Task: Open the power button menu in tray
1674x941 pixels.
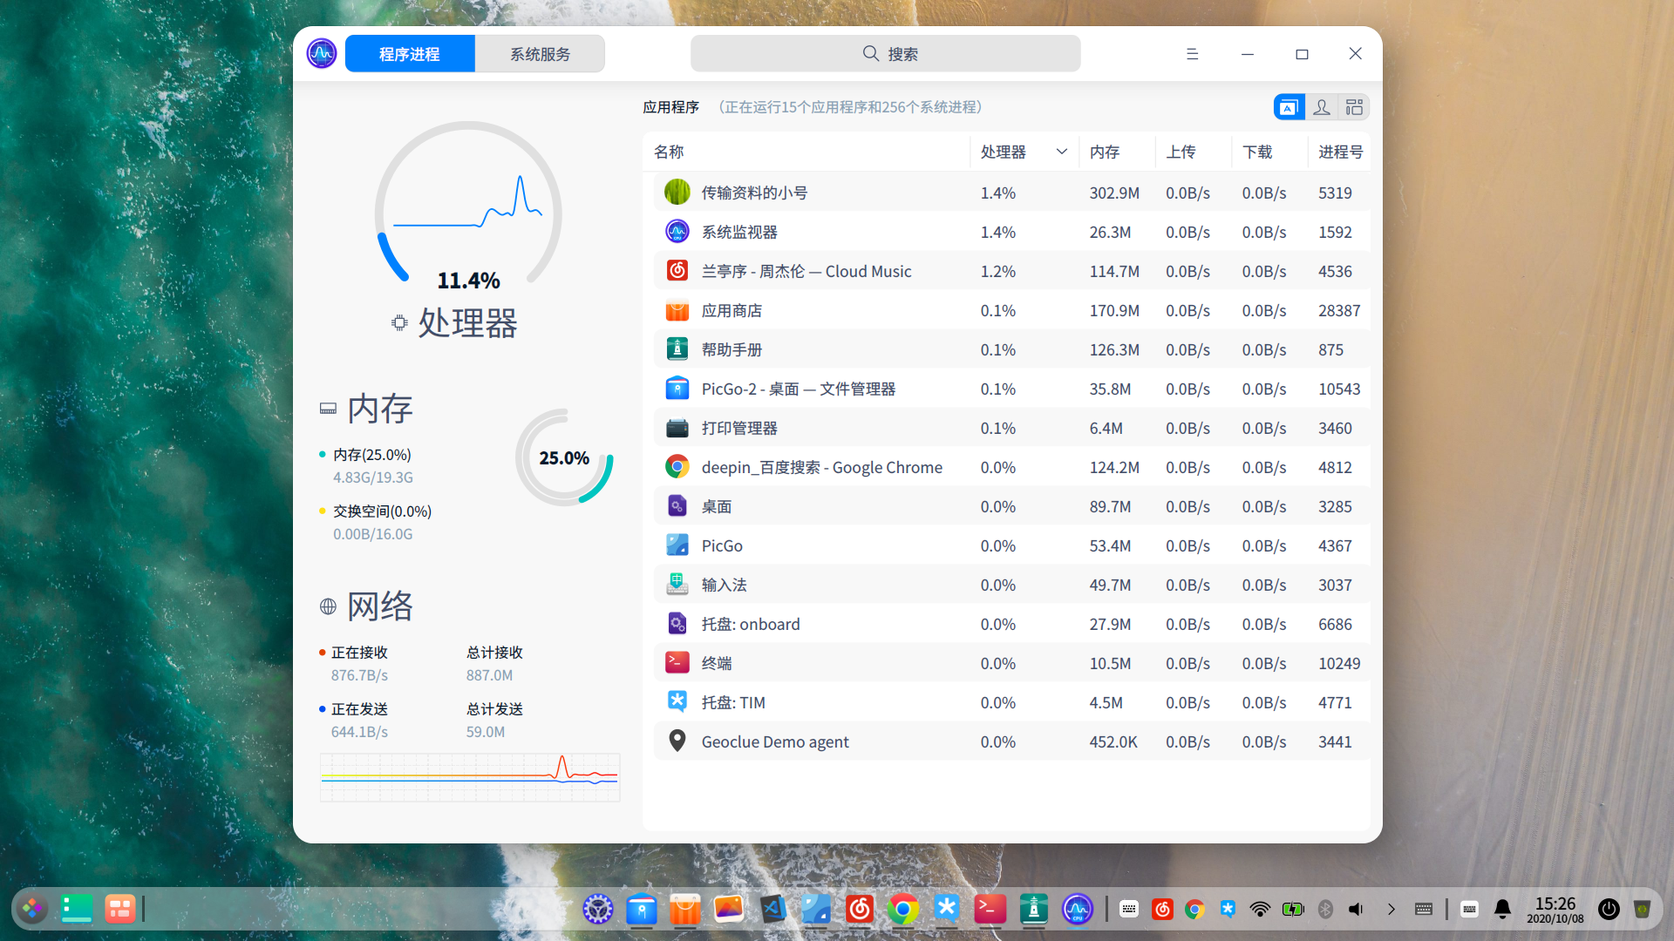Action: tap(1609, 909)
